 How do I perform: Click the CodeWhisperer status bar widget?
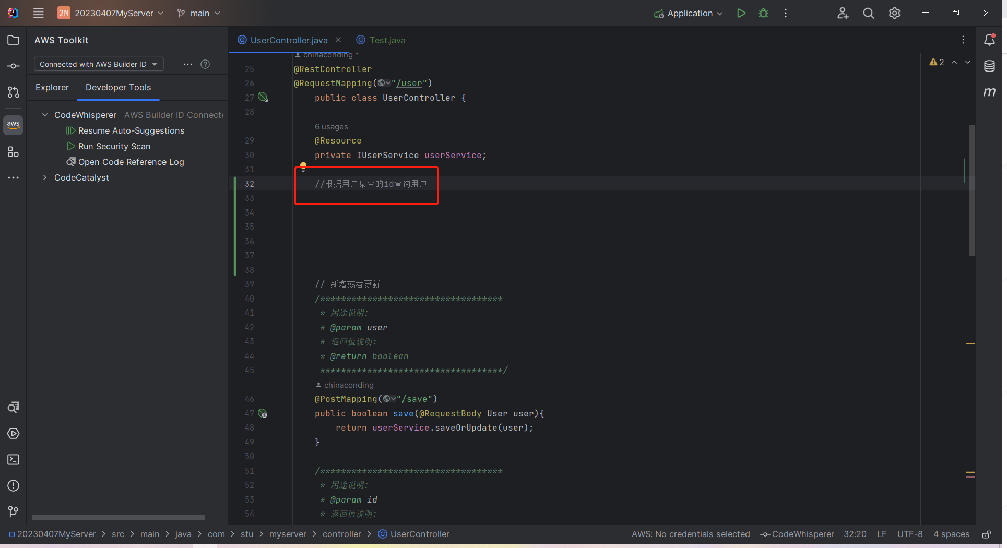point(797,534)
